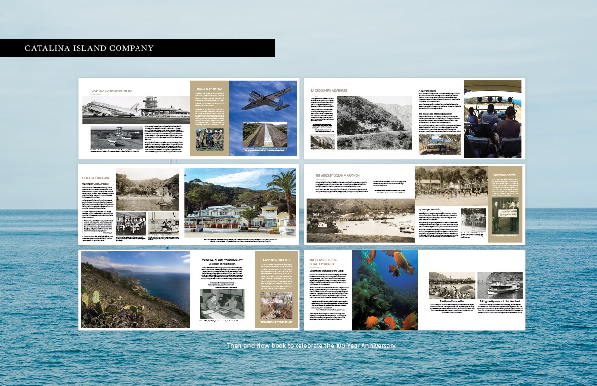The width and height of the screenshot is (597, 386).
Task: Click the Then and Now book caption
Action: pos(311,346)
